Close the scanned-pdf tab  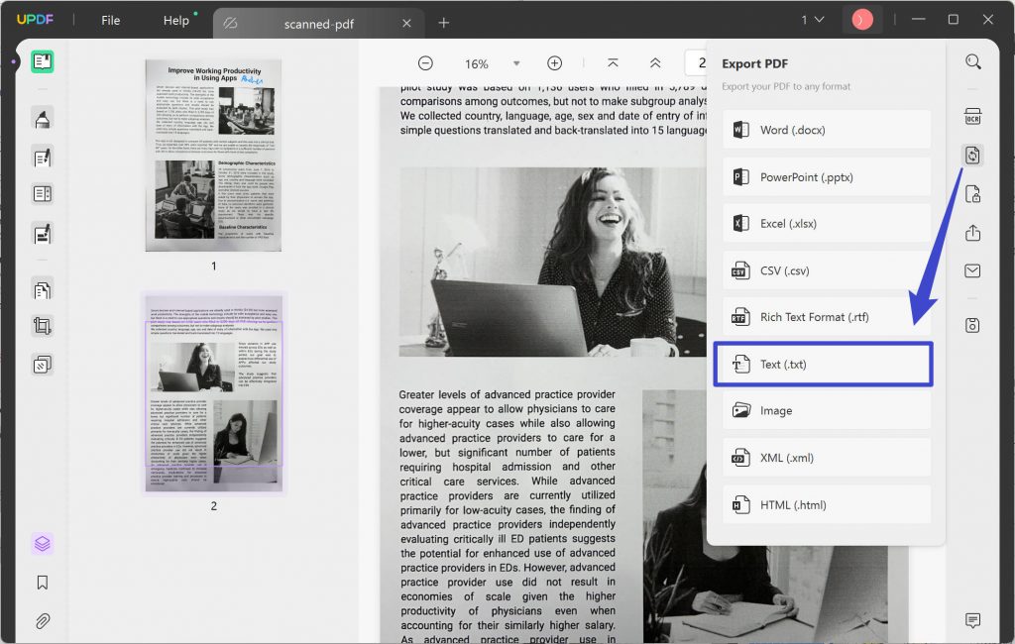(406, 24)
